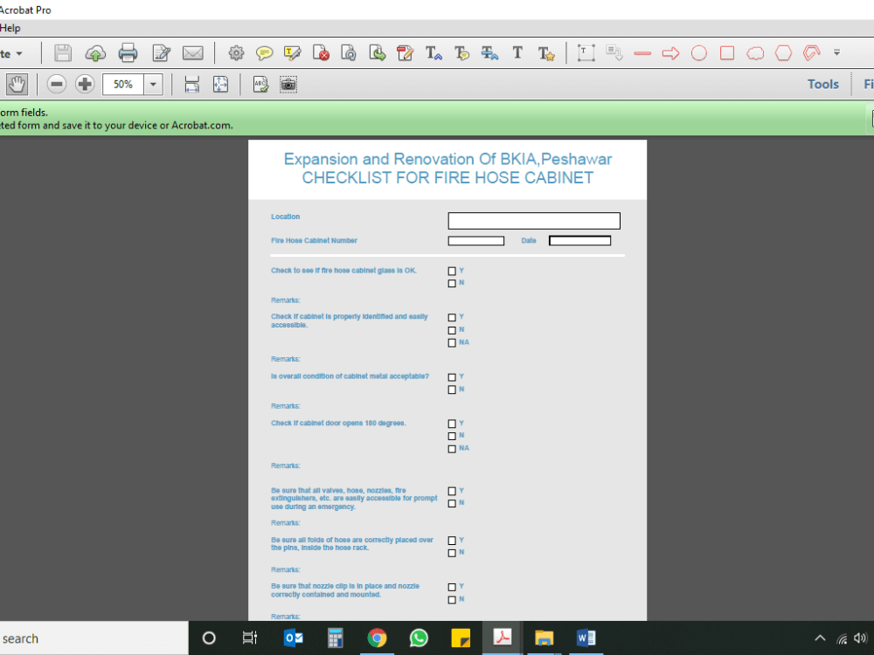Viewport: 874px width, 655px height.
Task: Open Google Chrome from taskbar
Action: [x=377, y=638]
